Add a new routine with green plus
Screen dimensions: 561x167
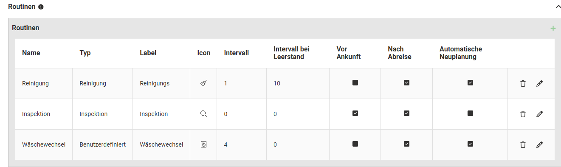point(553,28)
